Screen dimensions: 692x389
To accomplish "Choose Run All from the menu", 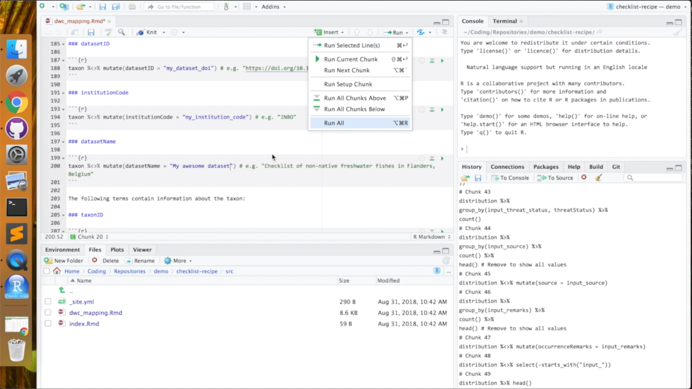I will tap(334, 123).
